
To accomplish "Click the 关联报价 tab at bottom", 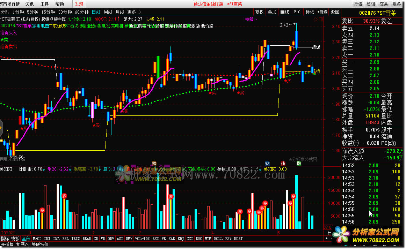I will coord(40,244).
